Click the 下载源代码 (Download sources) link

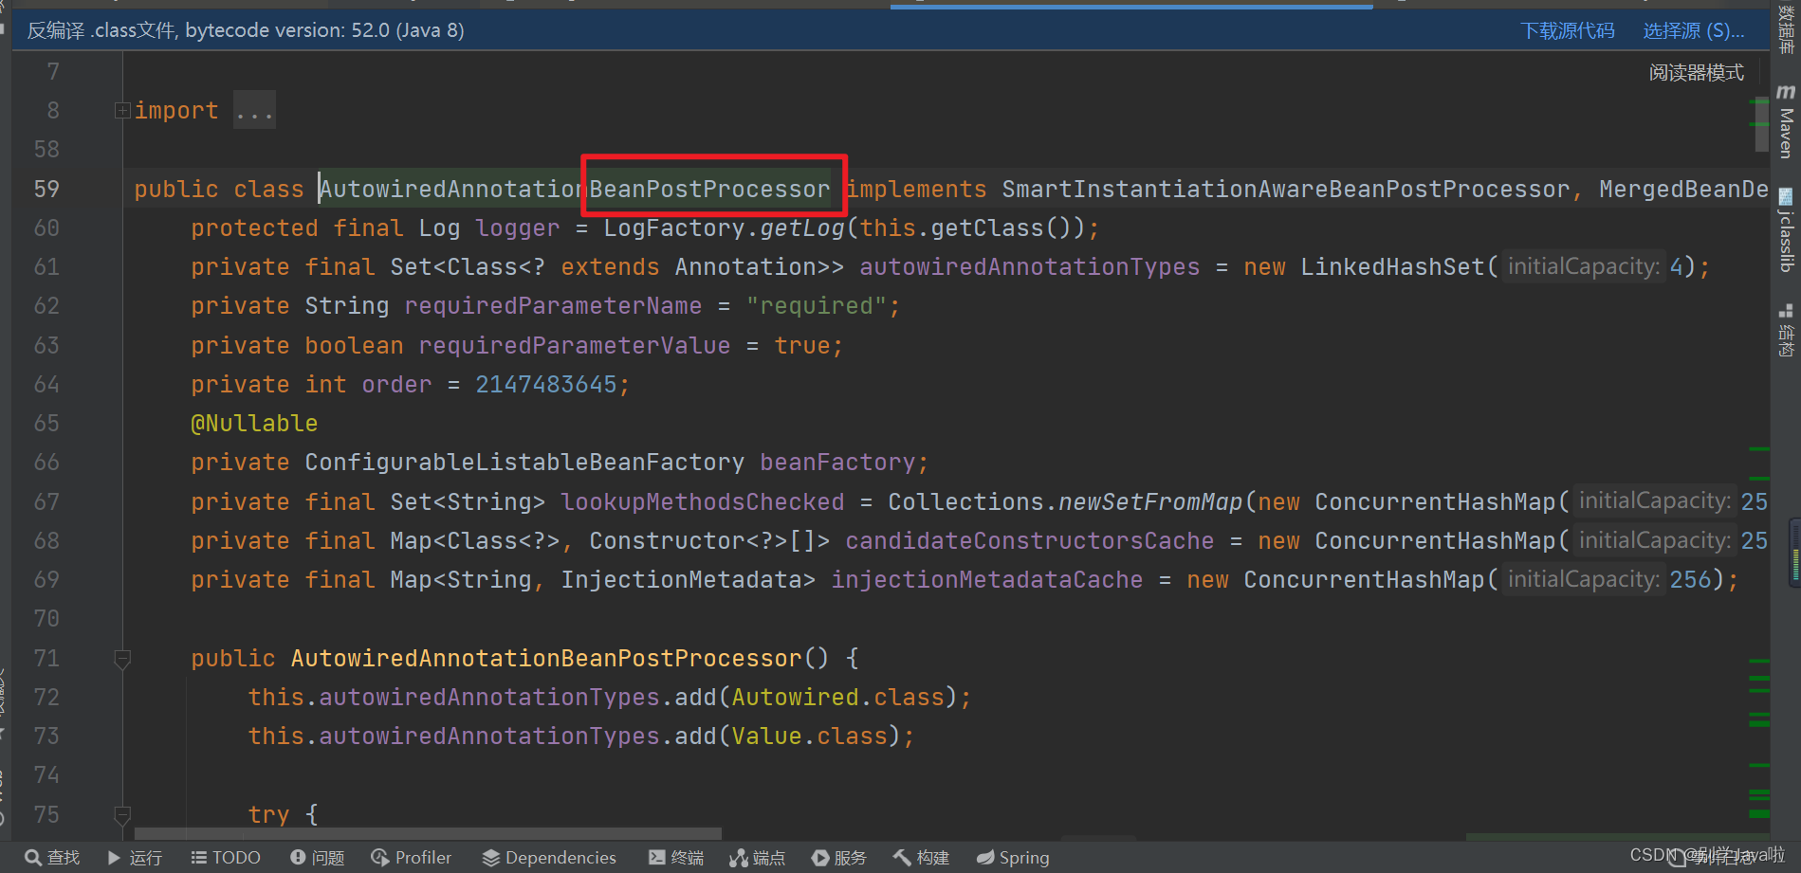click(1568, 29)
